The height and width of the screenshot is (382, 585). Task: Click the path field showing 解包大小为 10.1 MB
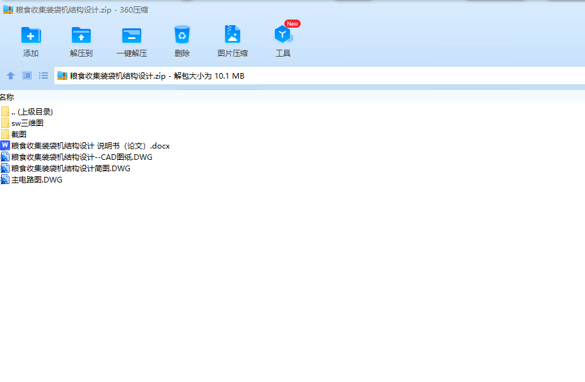(x=320, y=76)
